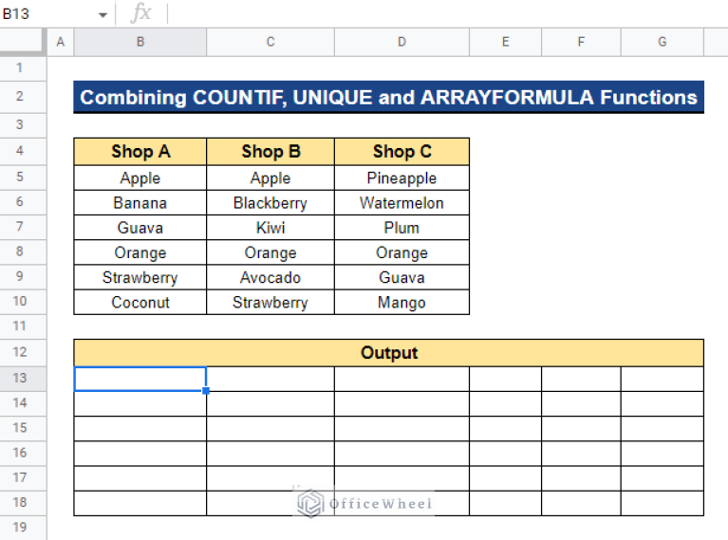Select column B header
This screenshot has width=728, height=540.
coord(140,42)
